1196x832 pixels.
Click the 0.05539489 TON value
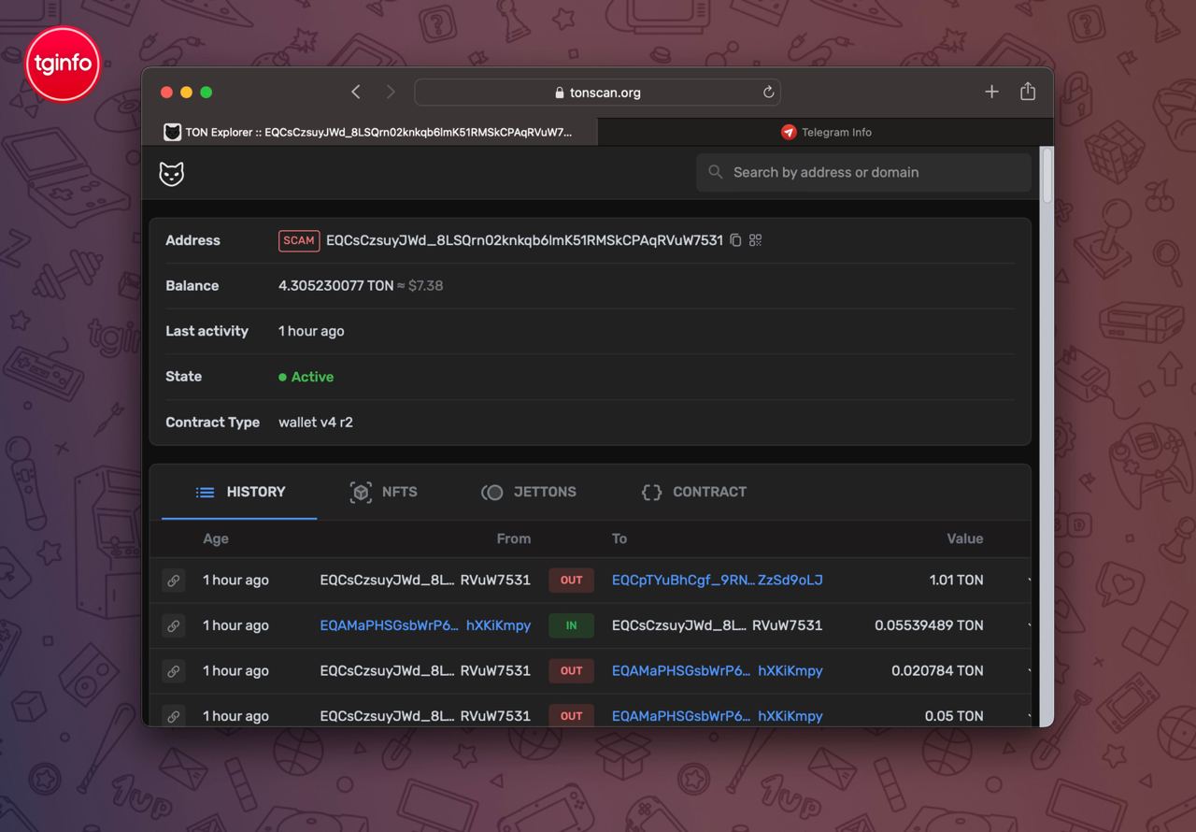[930, 625]
